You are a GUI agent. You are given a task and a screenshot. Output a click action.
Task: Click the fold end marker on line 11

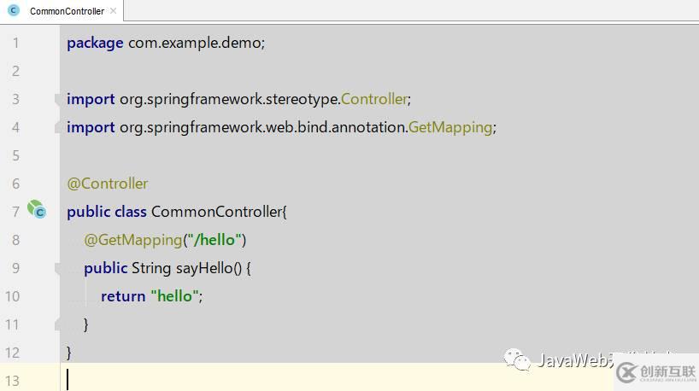[x=58, y=324]
